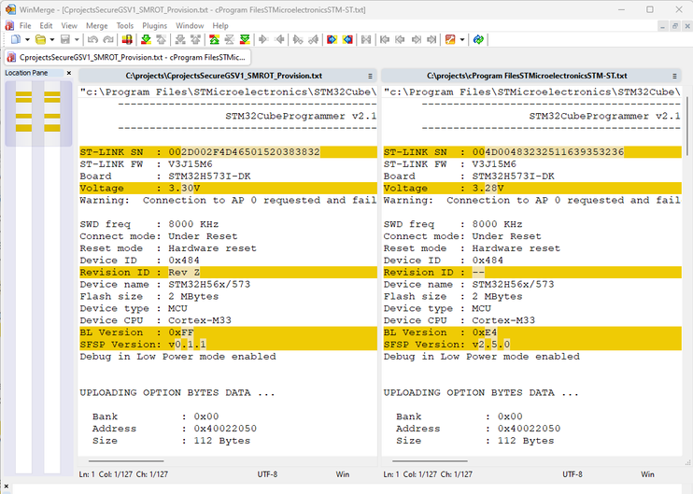Click the Redo toolbar icon

108,40
